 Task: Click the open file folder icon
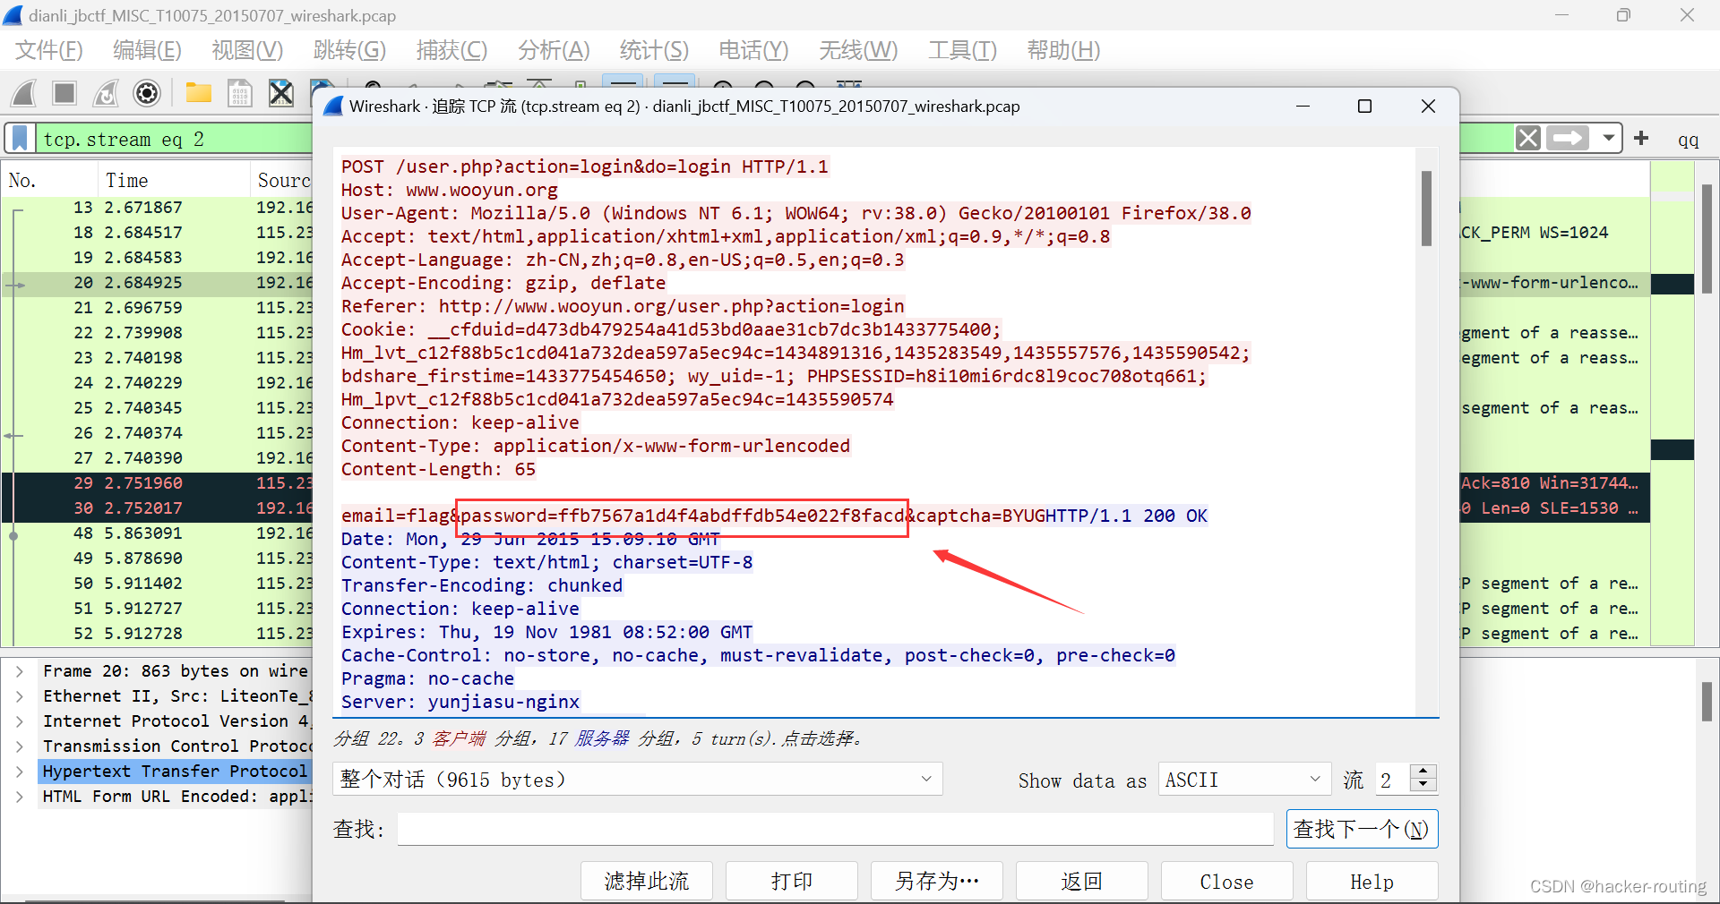click(x=198, y=93)
